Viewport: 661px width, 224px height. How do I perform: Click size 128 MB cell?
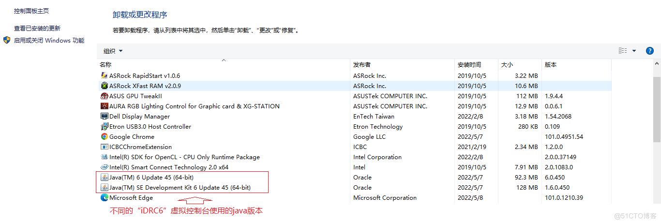coord(528,187)
